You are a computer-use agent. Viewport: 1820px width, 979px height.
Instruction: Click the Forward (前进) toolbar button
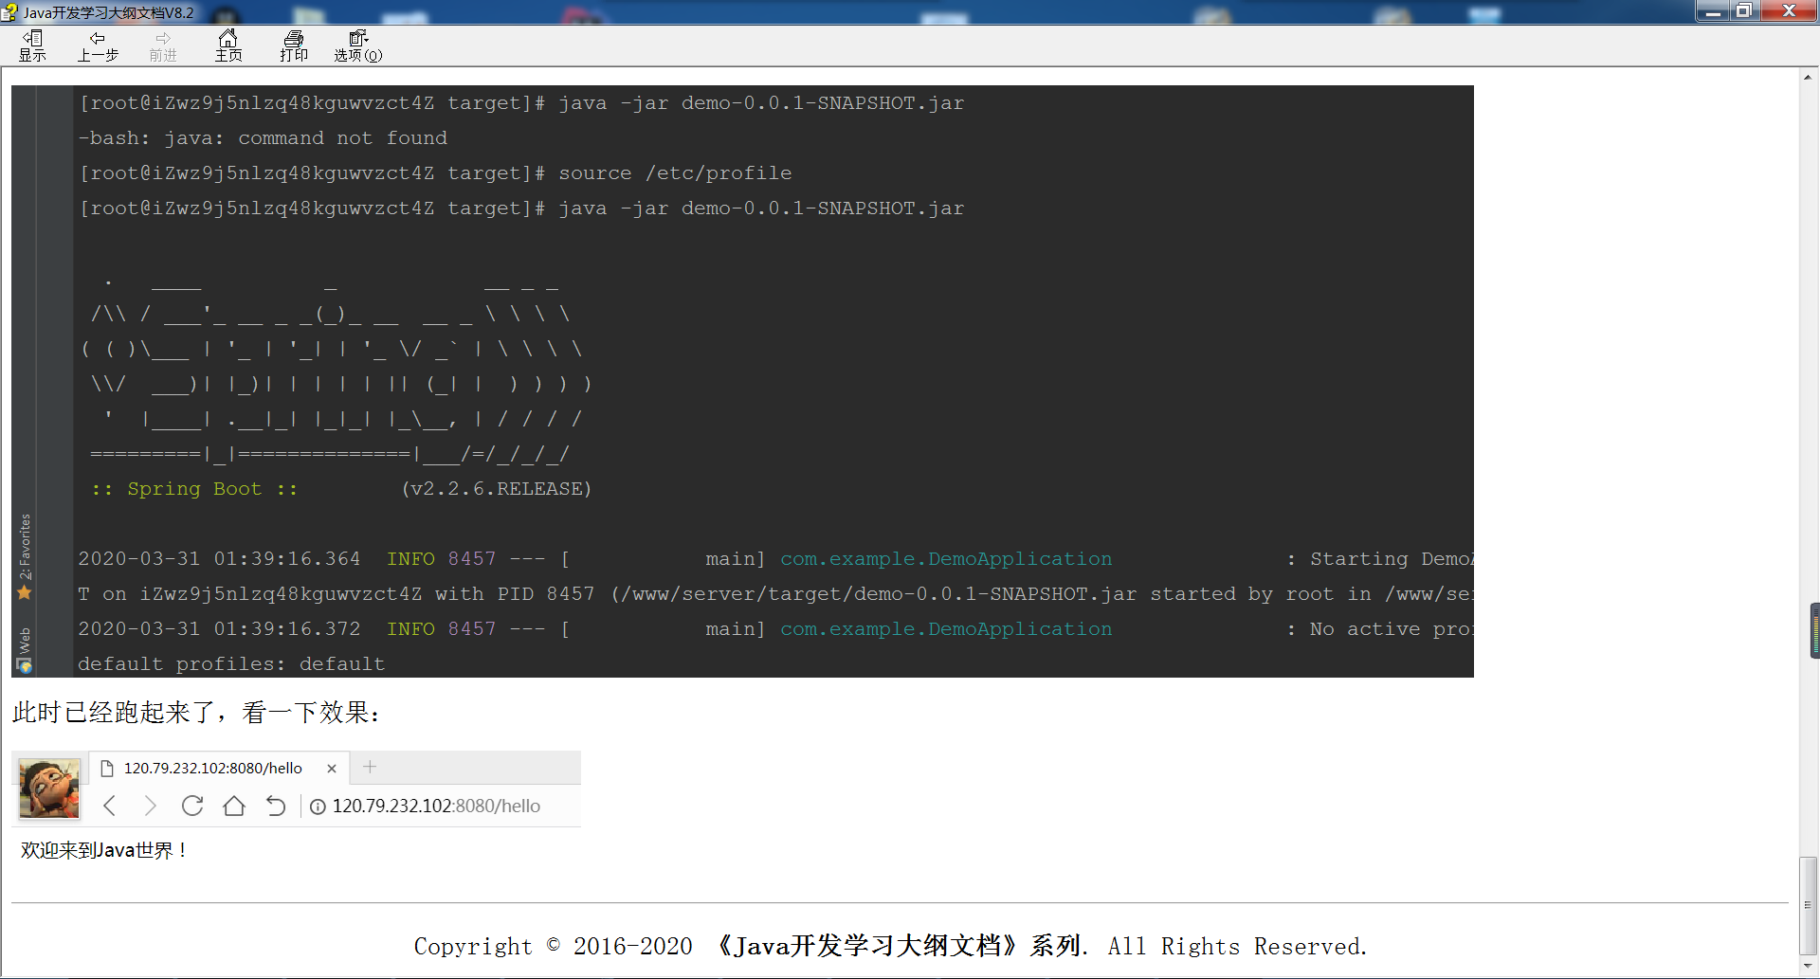163,45
